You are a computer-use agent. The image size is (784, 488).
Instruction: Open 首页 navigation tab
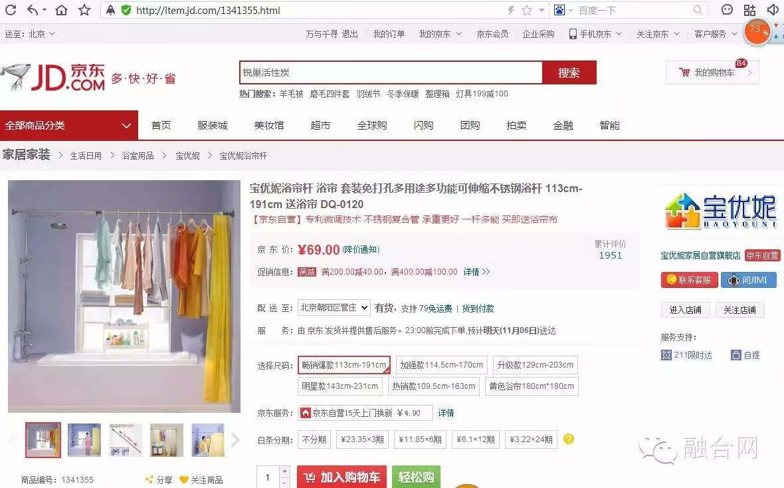coord(161,125)
